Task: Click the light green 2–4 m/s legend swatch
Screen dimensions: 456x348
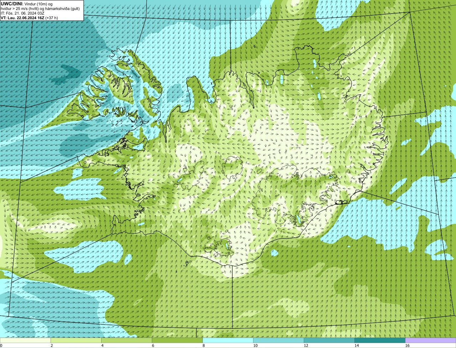Action: click(x=76, y=340)
